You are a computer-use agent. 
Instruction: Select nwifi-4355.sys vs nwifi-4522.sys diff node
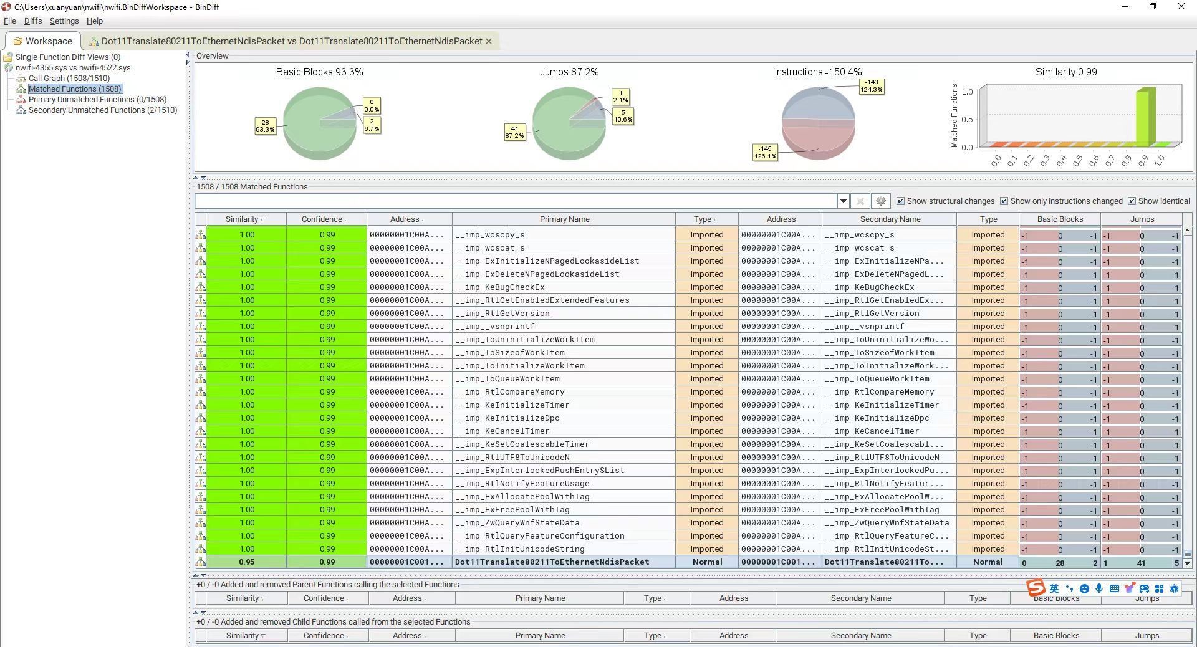(73, 68)
